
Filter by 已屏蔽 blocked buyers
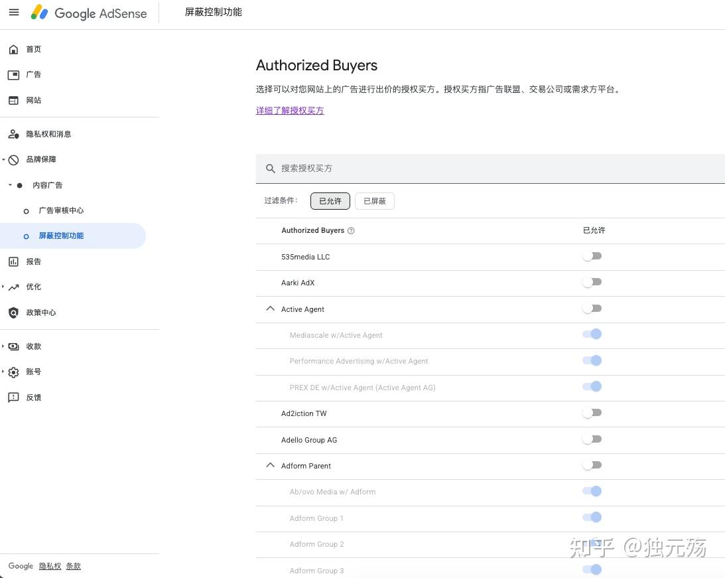(x=375, y=201)
